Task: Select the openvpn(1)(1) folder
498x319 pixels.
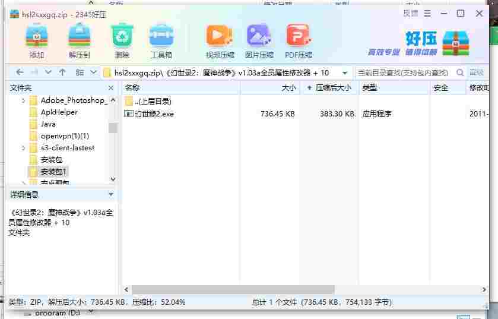Action: [59, 136]
